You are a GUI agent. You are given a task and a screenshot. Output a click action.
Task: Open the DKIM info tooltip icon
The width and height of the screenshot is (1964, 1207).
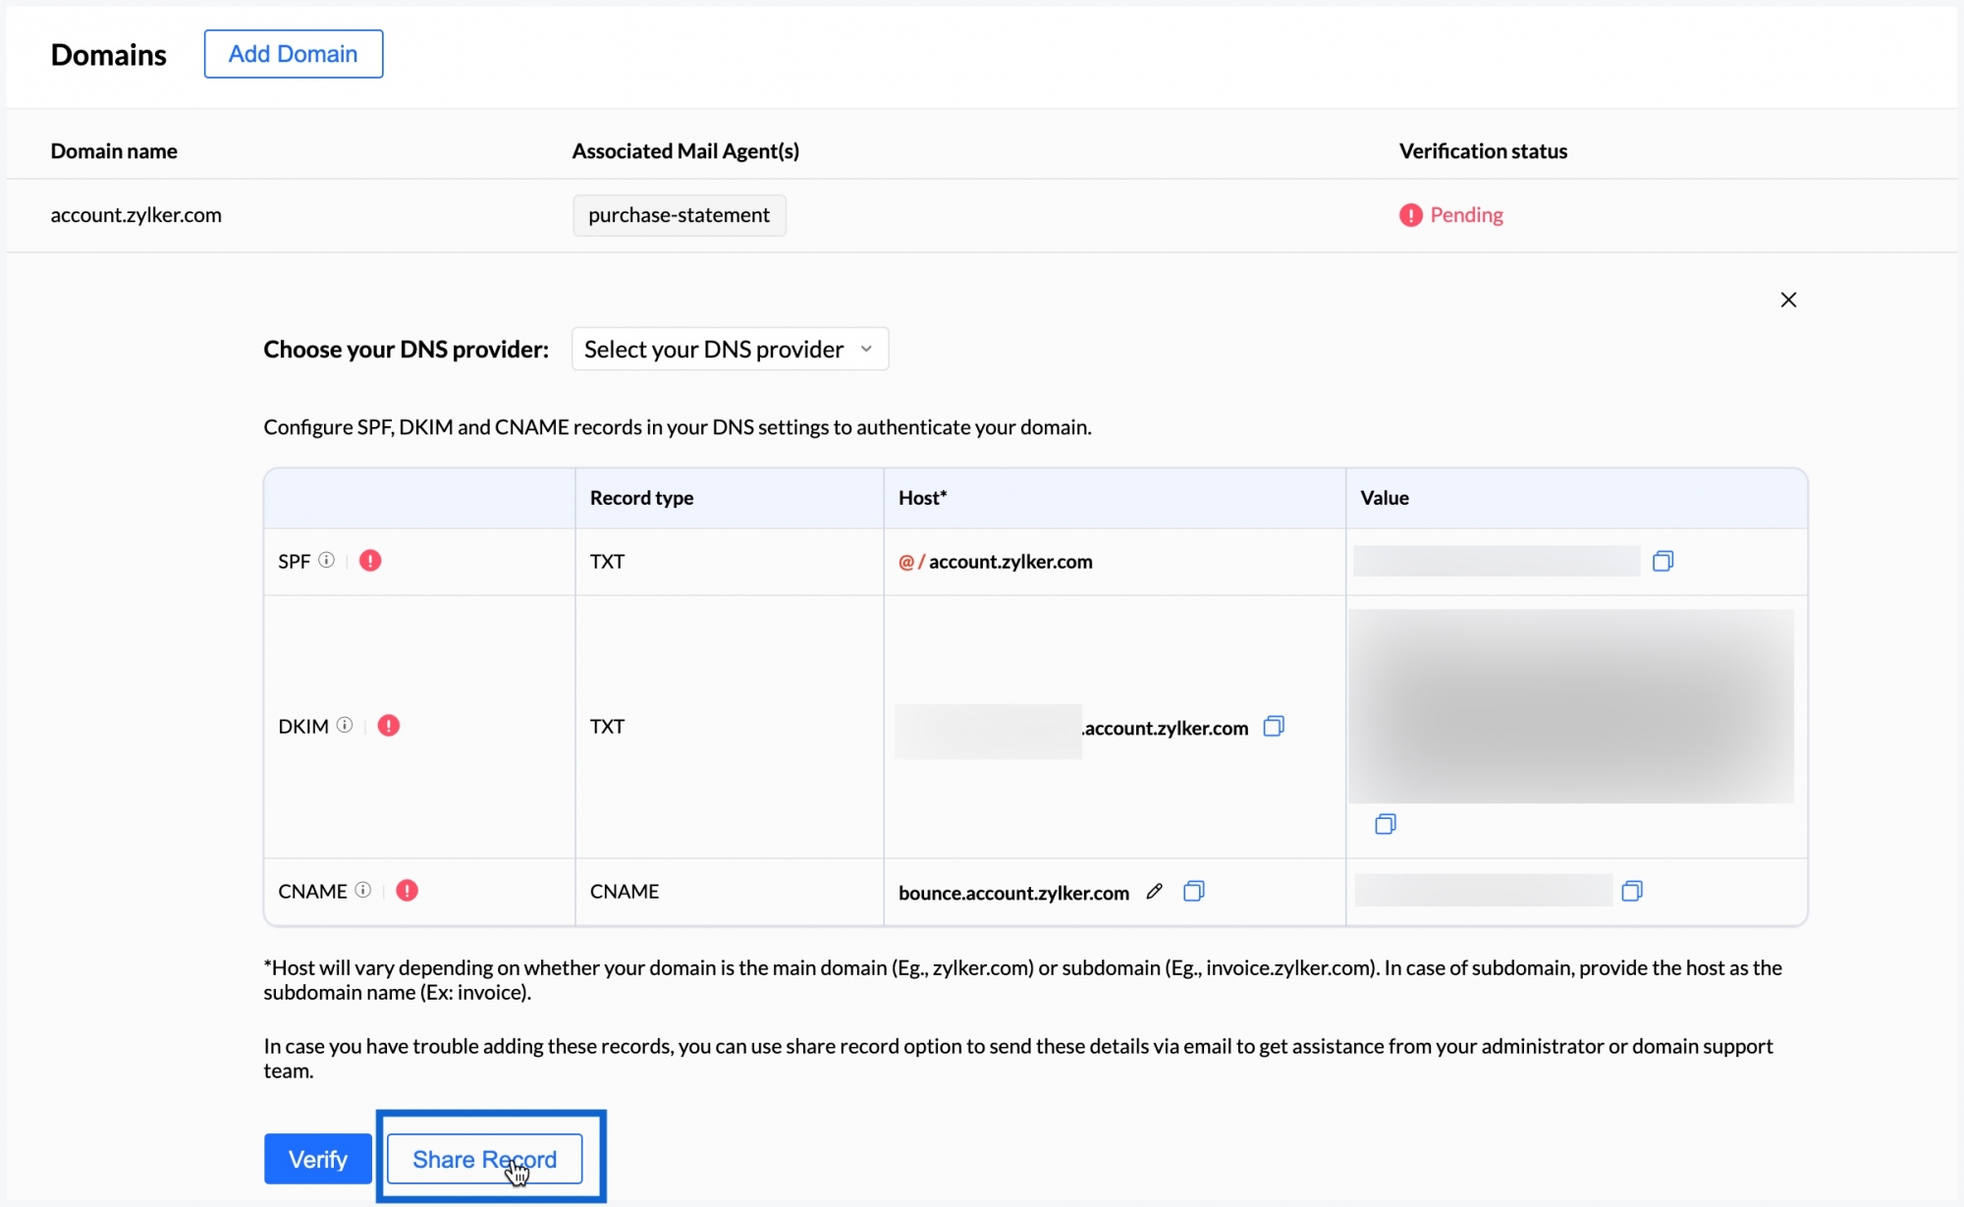click(345, 725)
